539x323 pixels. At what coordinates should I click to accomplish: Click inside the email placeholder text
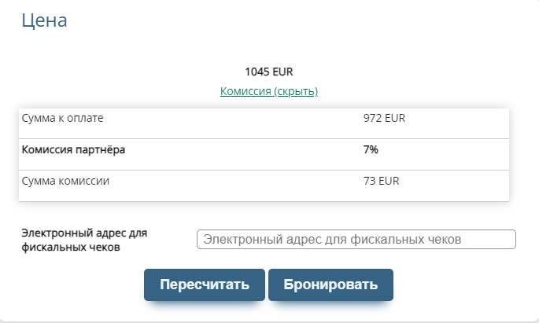pos(331,239)
